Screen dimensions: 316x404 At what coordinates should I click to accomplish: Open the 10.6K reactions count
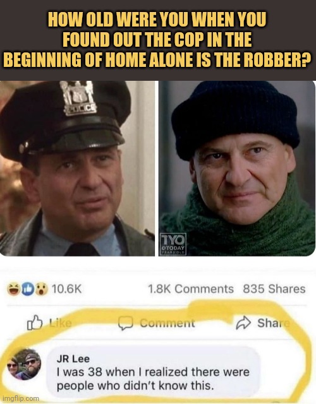click(x=67, y=289)
